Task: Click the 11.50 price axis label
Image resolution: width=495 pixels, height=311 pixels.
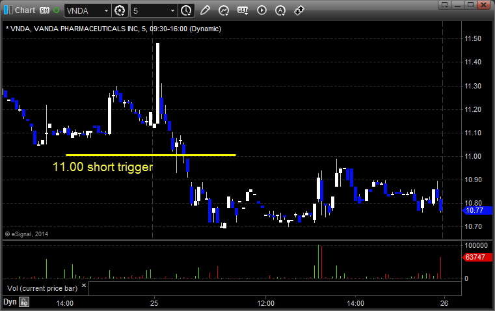Action: (473, 38)
